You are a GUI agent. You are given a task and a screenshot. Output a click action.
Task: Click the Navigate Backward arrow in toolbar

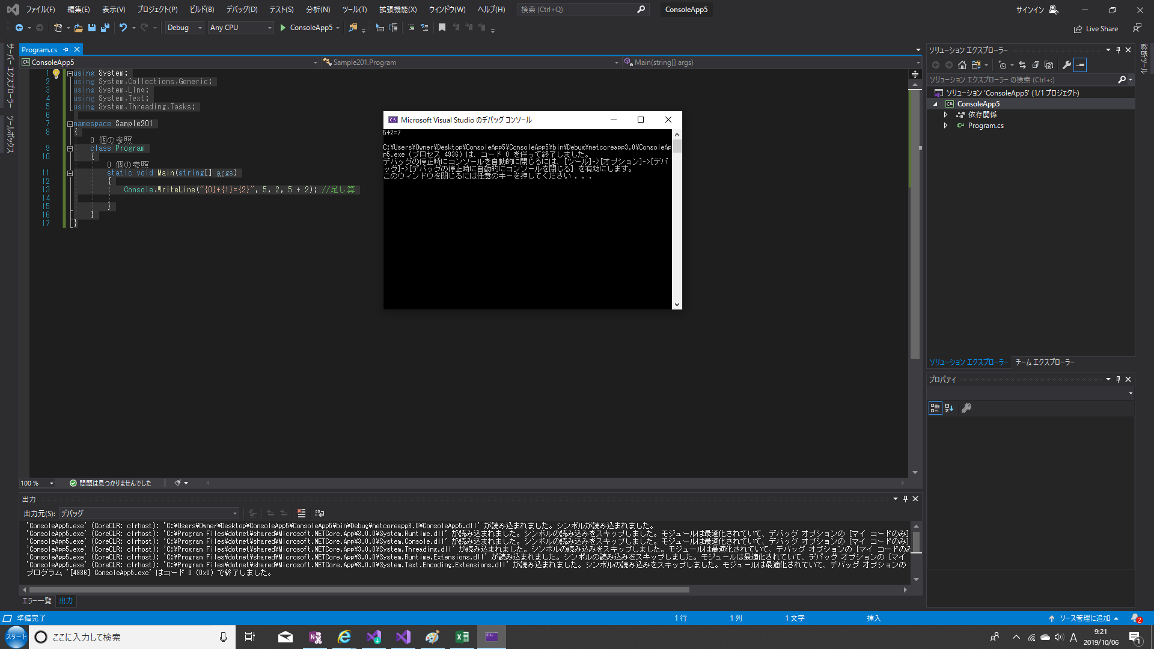(x=19, y=28)
